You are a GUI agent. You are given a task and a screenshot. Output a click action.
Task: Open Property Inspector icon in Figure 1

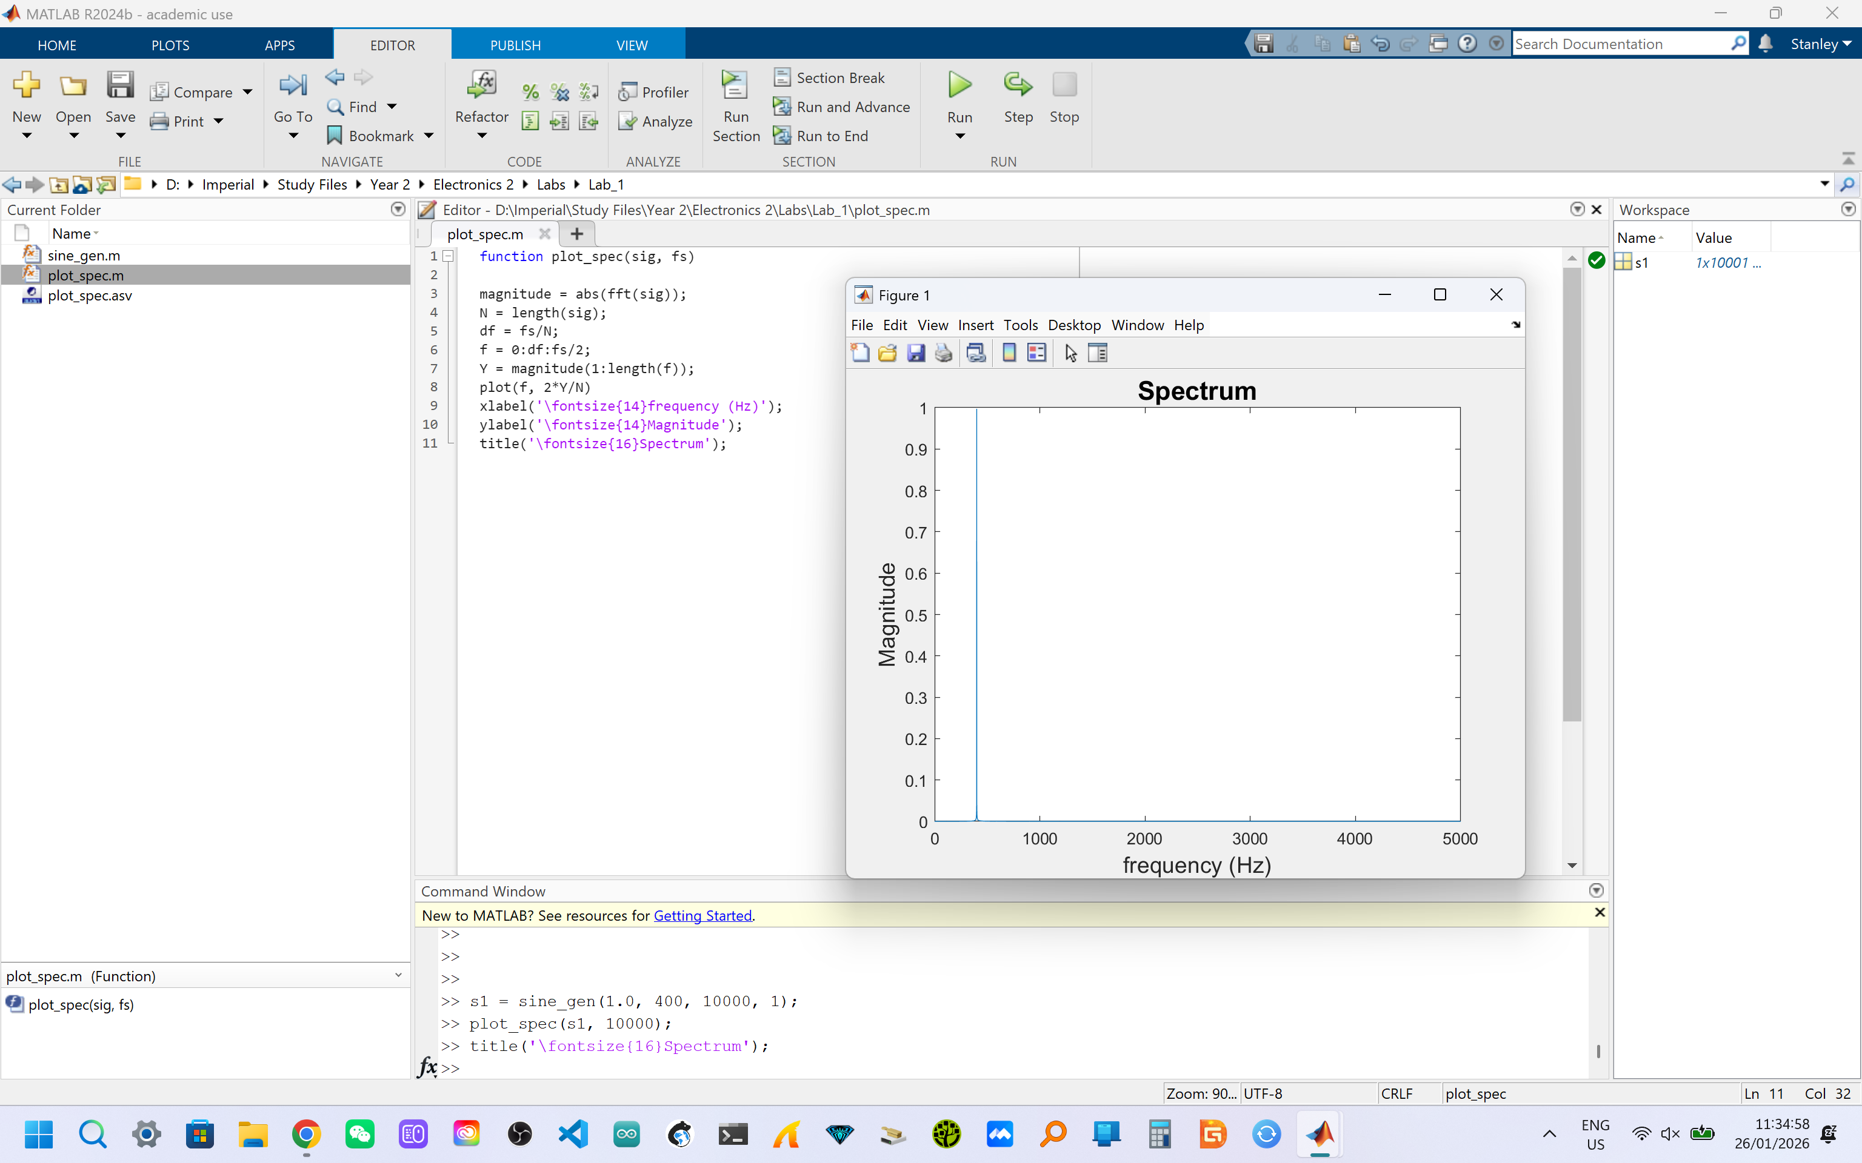click(x=1098, y=353)
